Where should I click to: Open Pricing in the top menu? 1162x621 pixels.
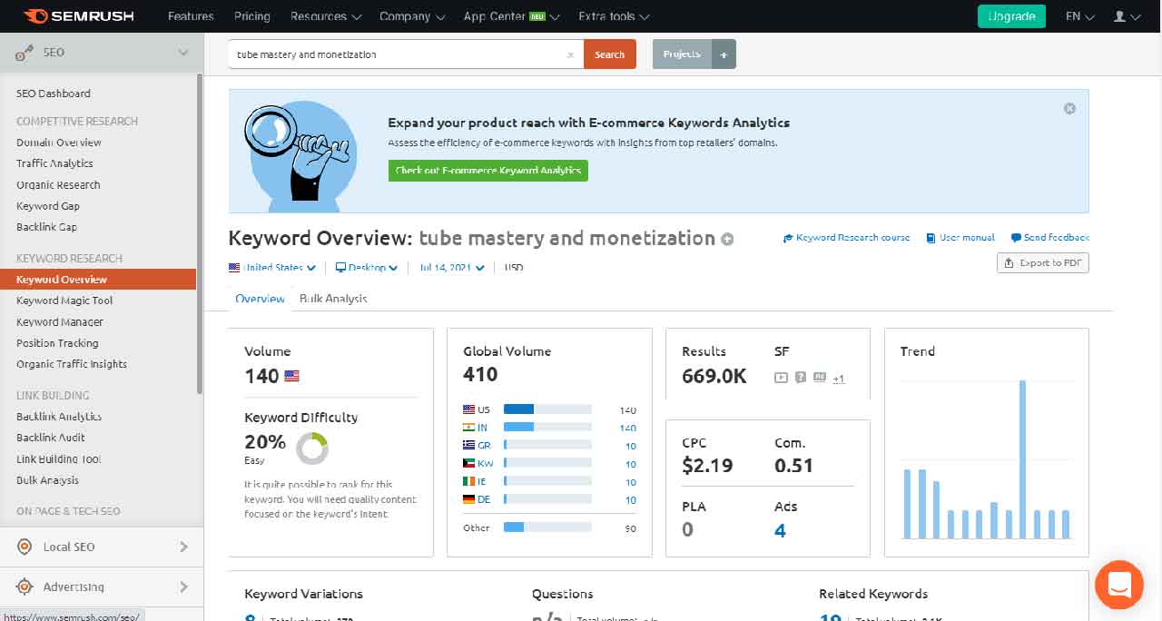click(x=252, y=16)
